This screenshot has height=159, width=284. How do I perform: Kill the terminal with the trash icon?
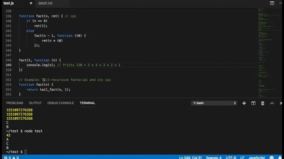[262, 103]
